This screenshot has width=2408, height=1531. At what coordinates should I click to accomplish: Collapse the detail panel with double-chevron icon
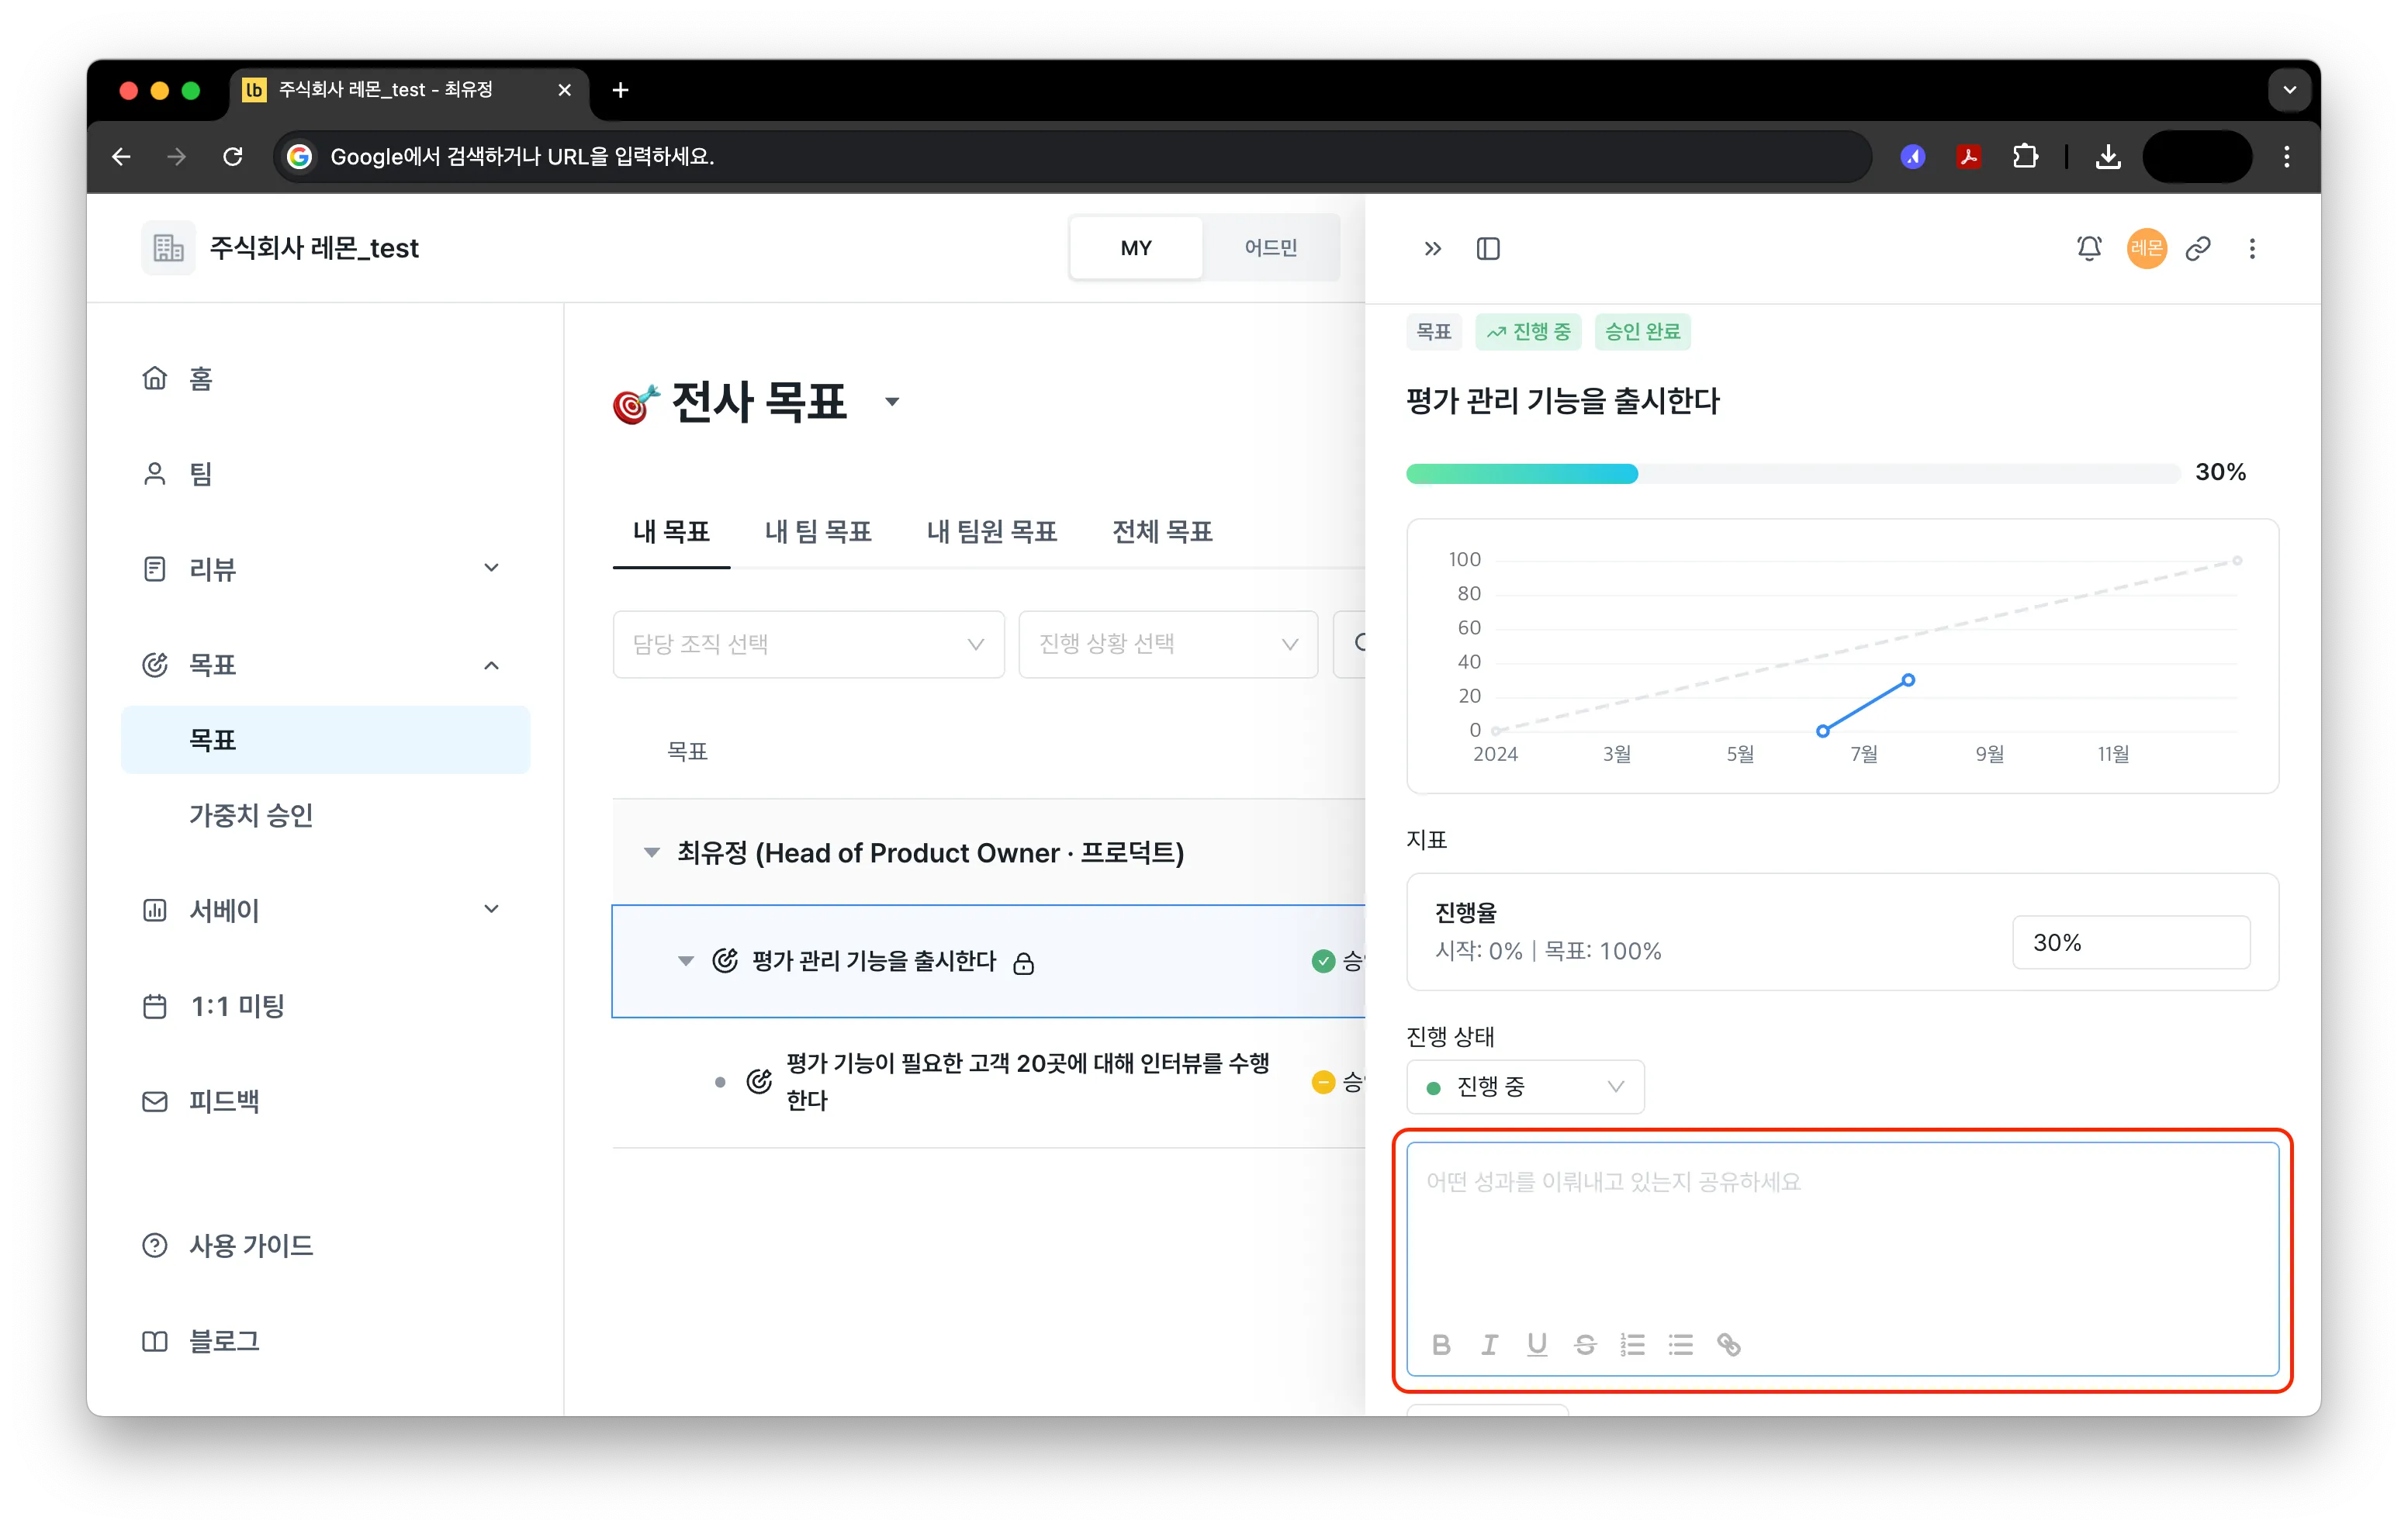click(1433, 248)
